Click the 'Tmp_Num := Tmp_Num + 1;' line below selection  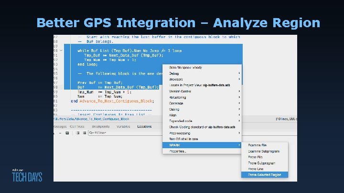105,92
